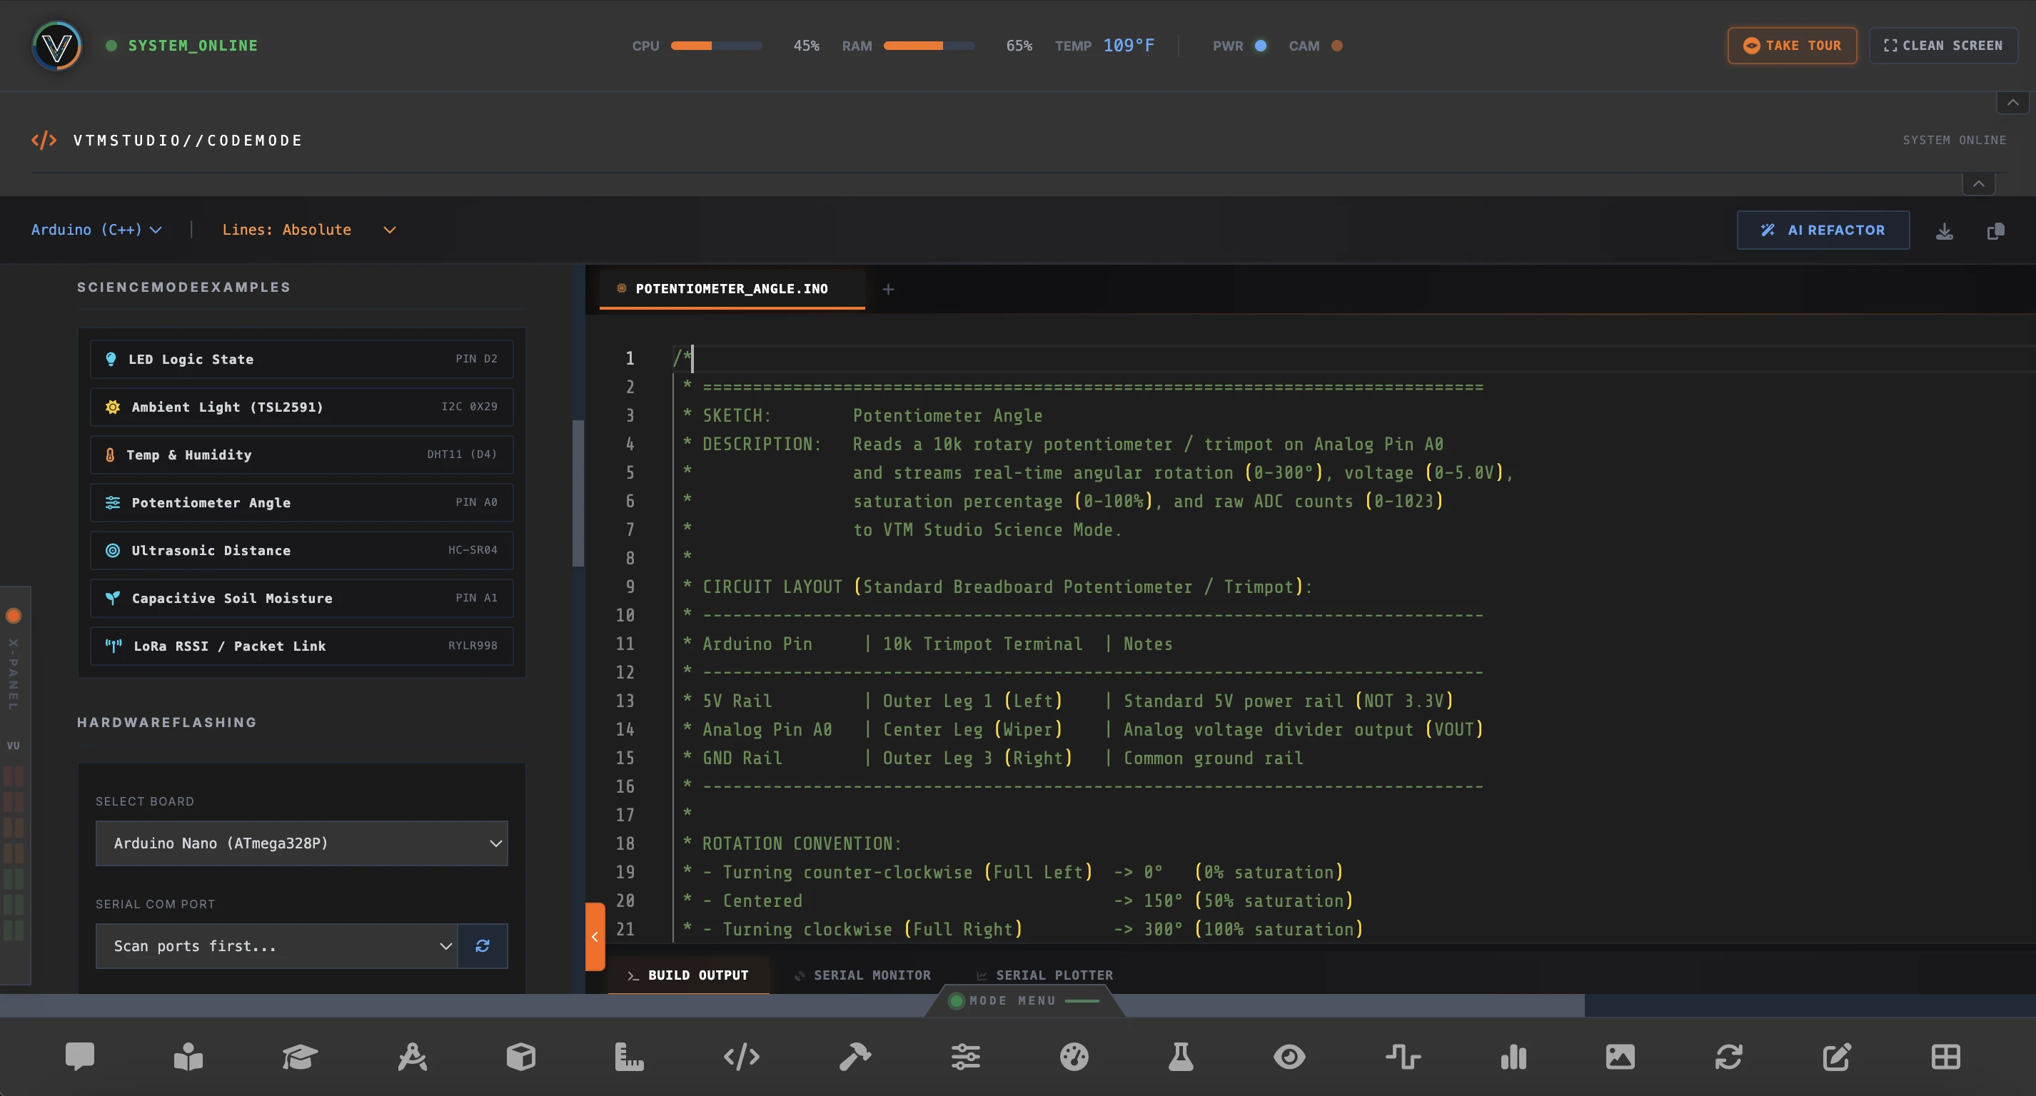Open the image gallery mode icon
Image resolution: width=2036 pixels, height=1096 pixels.
tap(1621, 1057)
